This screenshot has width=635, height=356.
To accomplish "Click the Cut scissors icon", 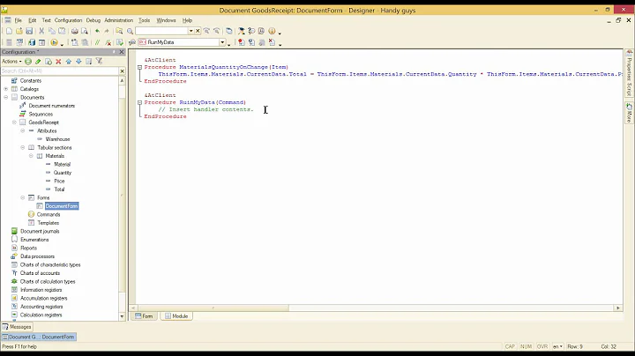I will point(41,31).
